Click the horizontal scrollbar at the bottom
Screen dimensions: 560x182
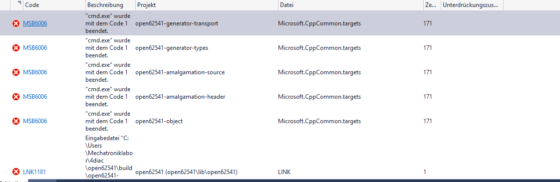point(293,181)
